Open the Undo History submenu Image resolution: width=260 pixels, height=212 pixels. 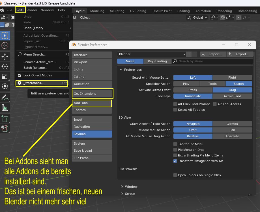coord(44,28)
